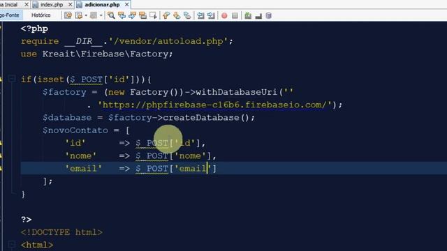Close the Página Inicial tab

[27, 5]
